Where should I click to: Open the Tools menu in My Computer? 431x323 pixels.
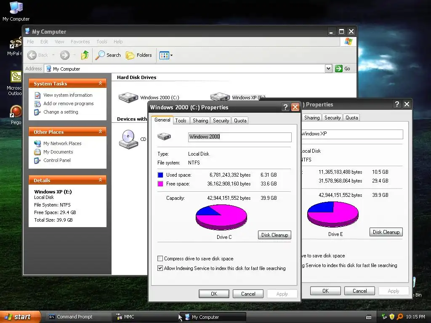click(x=102, y=42)
